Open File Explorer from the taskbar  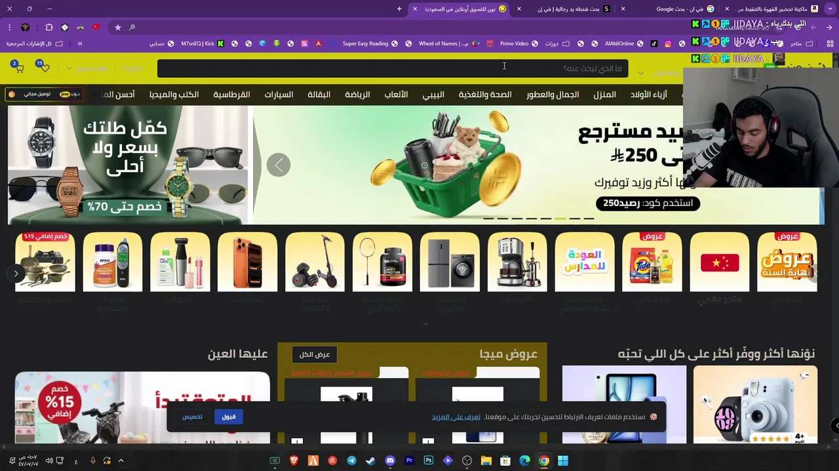(486, 461)
